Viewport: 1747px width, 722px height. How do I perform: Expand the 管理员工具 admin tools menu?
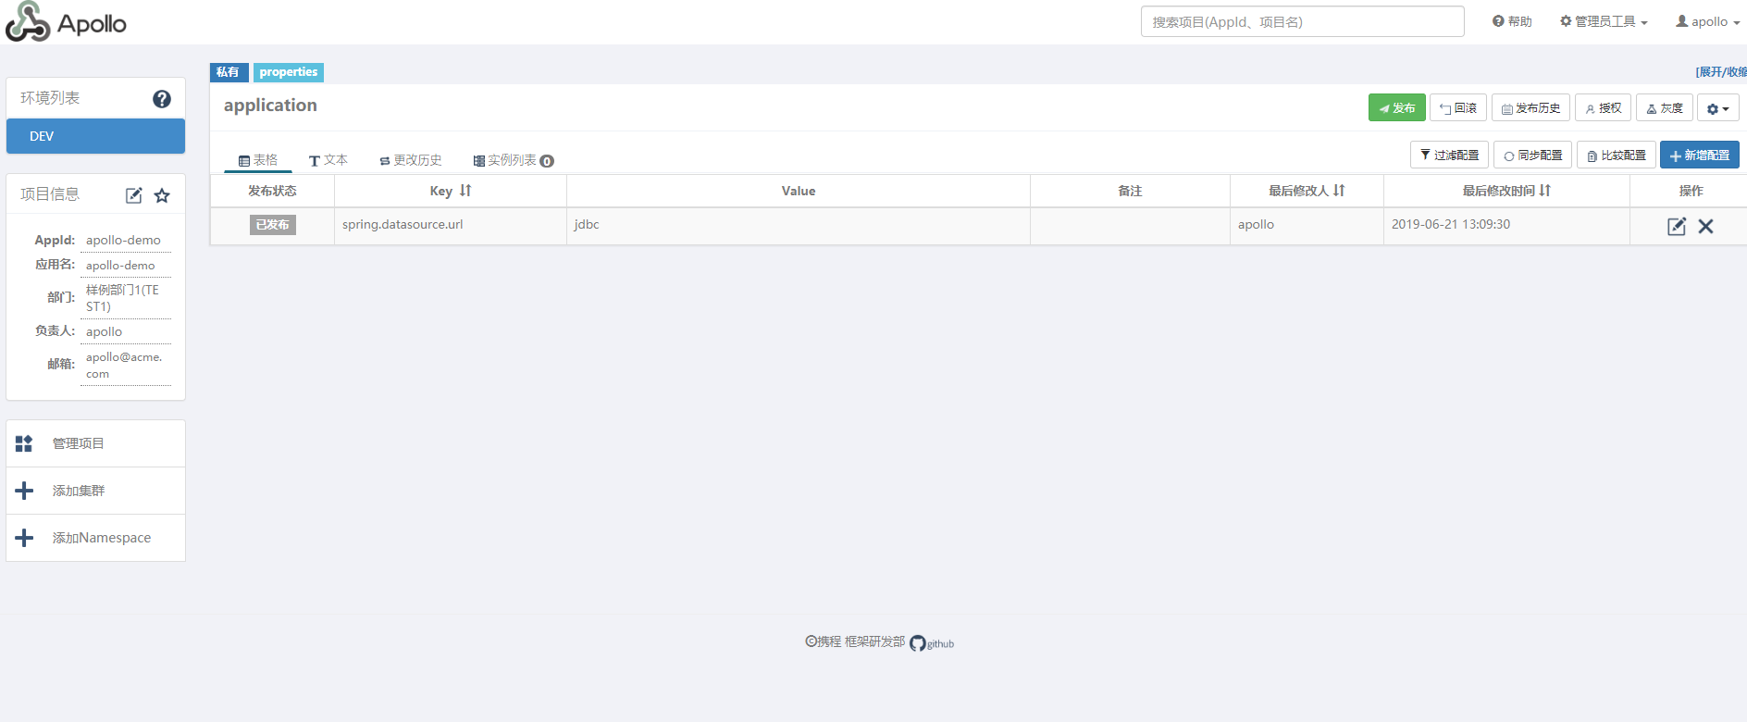tap(1604, 21)
